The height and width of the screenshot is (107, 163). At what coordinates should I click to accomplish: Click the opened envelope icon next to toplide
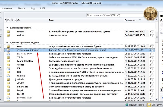point(8,76)
